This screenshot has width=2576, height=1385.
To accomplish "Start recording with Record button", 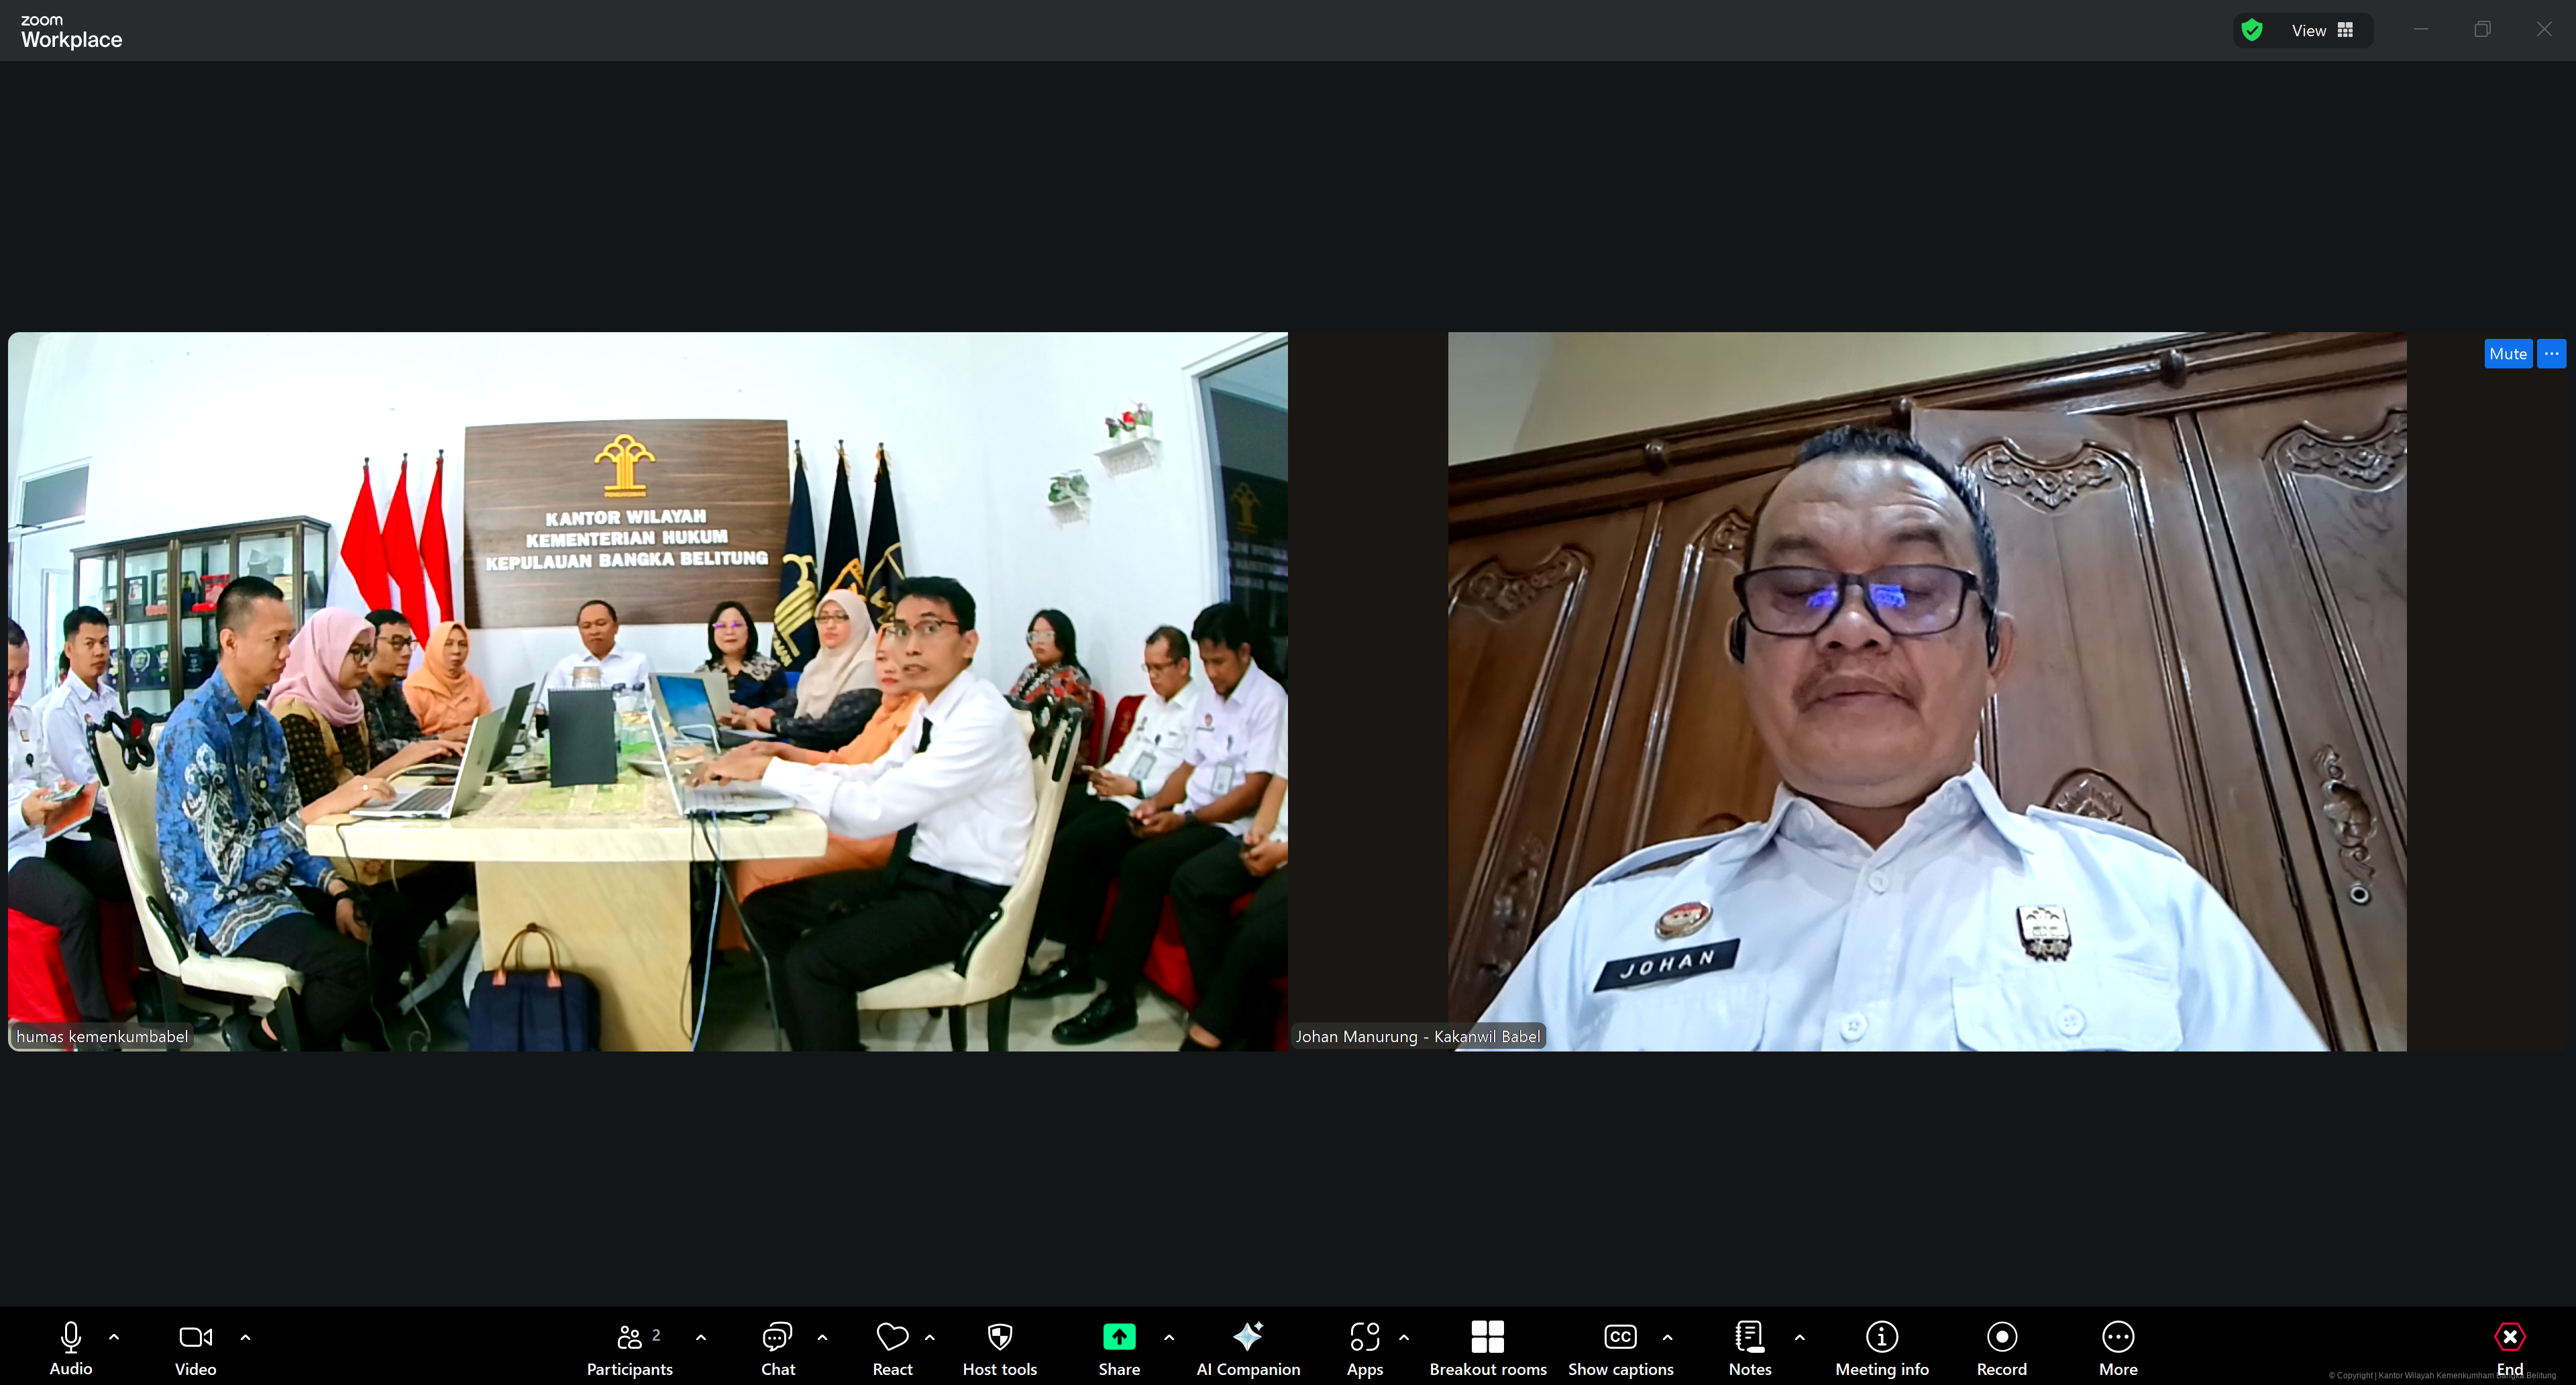I will coord(2001,1346).
